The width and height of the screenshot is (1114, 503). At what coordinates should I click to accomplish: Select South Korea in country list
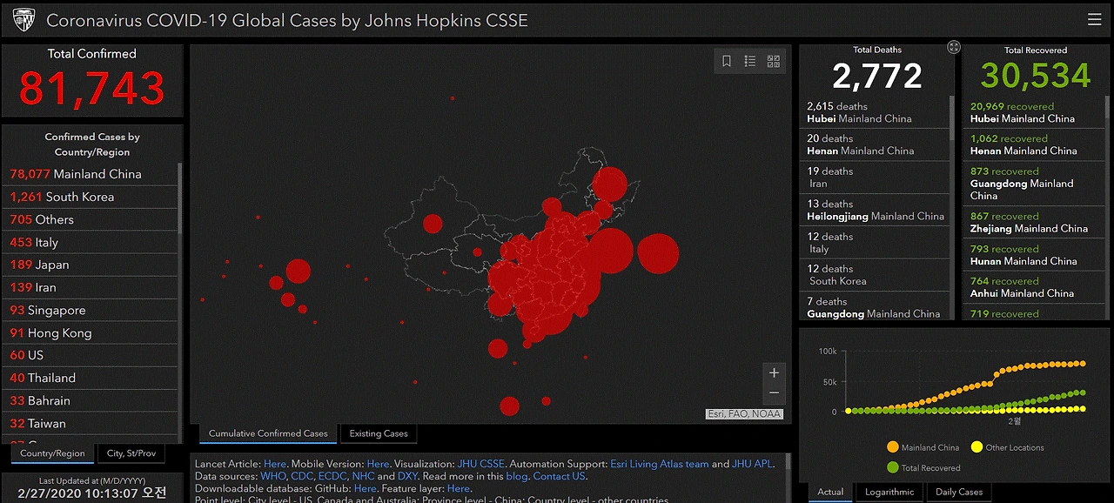pyautogui.click(x=91, y=197)
